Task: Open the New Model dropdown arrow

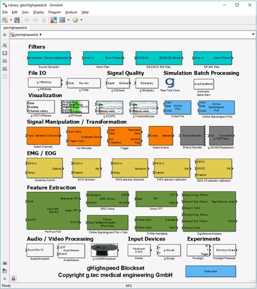Action: coord(11,20)
